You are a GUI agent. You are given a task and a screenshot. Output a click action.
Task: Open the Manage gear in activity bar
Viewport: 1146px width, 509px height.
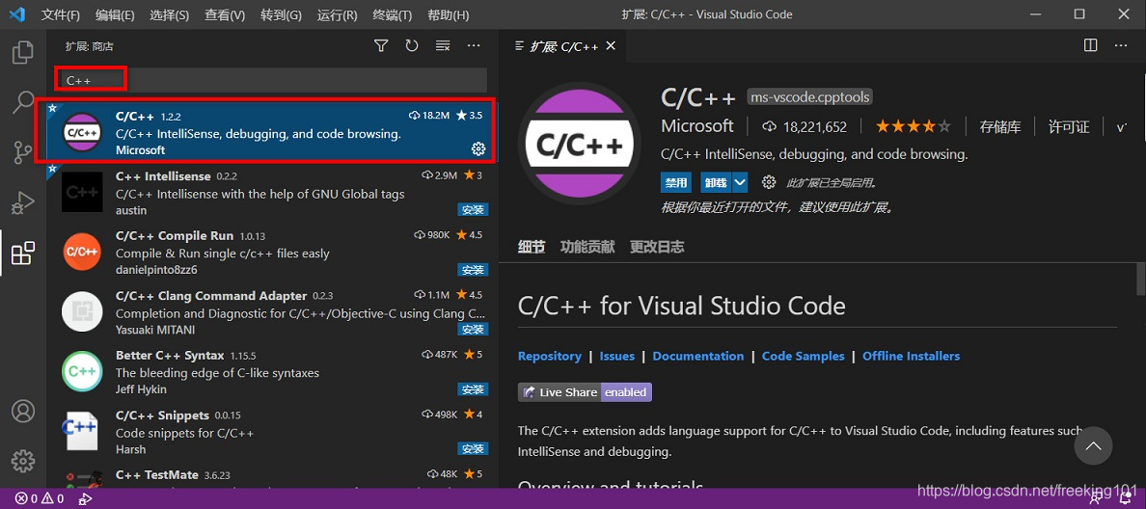tap(22, 461)
